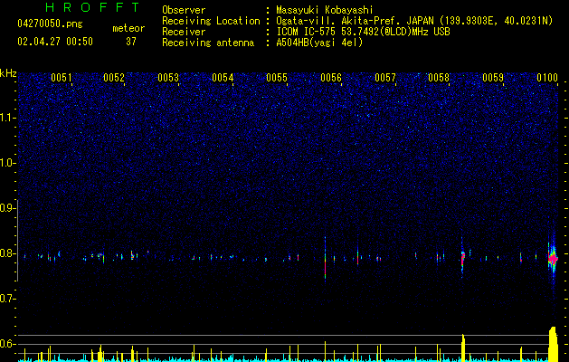Click the Receiving antenna label

pos(208,43)
